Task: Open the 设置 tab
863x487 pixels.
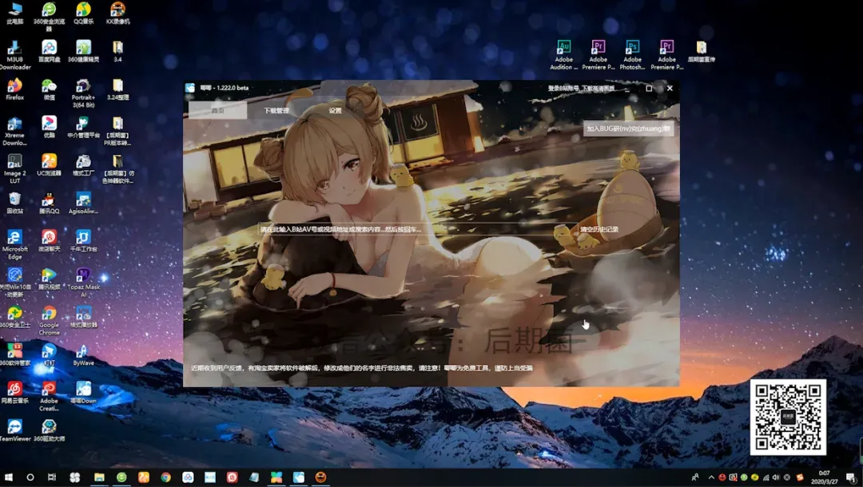Action: coord(335,110)
